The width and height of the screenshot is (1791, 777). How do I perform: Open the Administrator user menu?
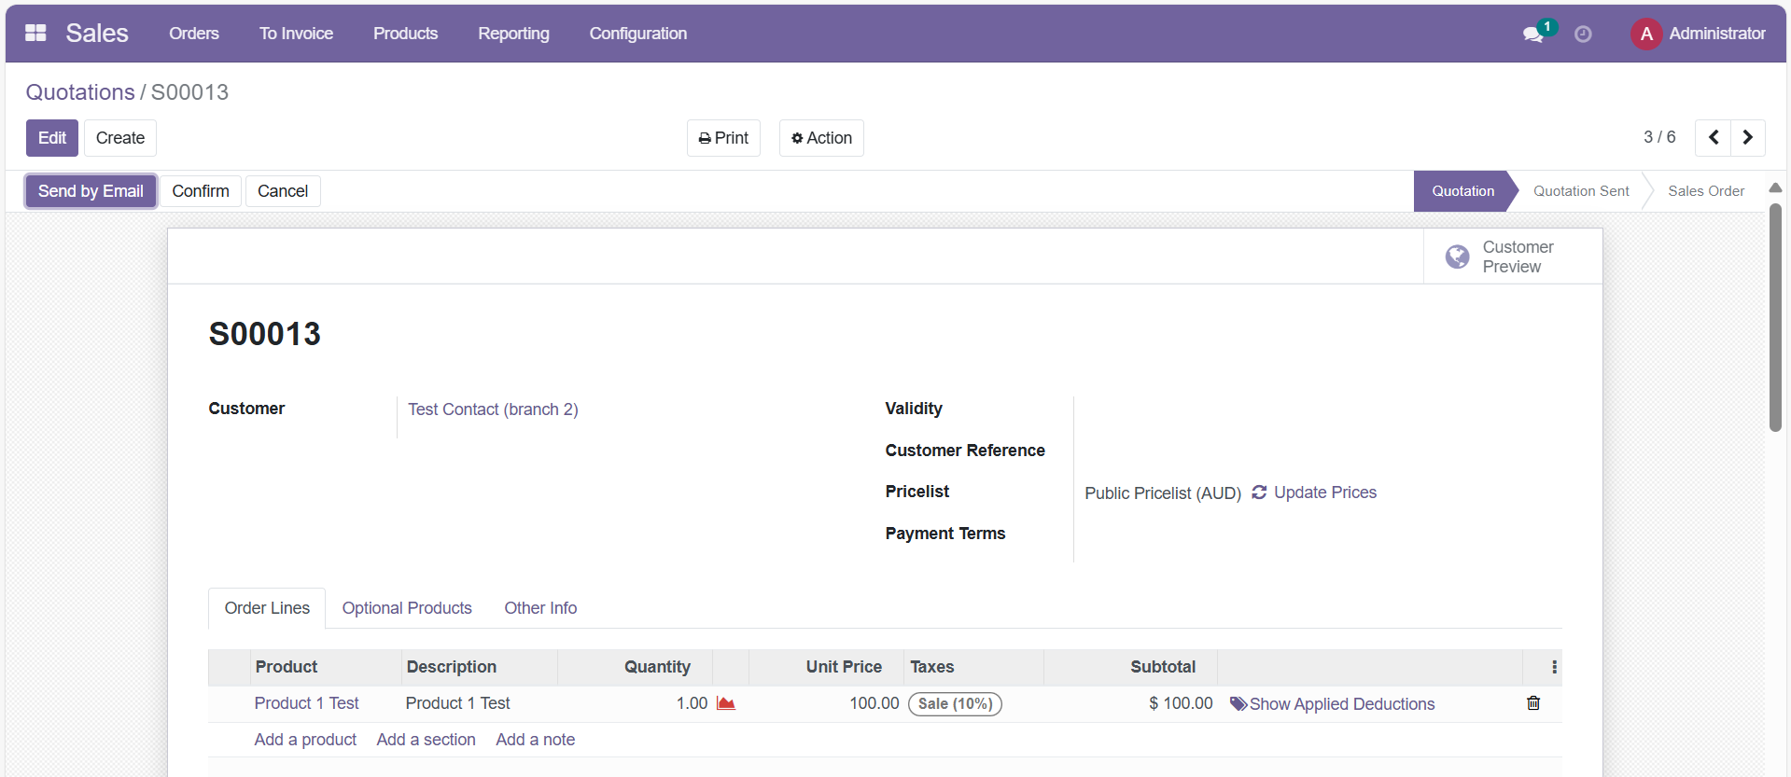coord(1699,34)
